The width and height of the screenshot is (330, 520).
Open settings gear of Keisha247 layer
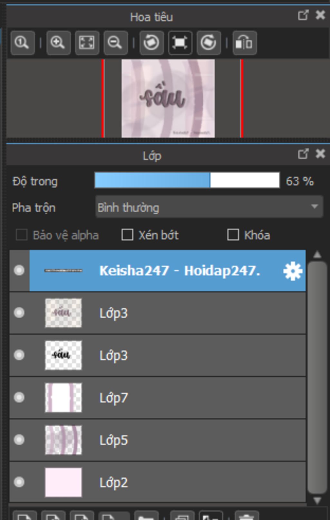click(293, 271)
